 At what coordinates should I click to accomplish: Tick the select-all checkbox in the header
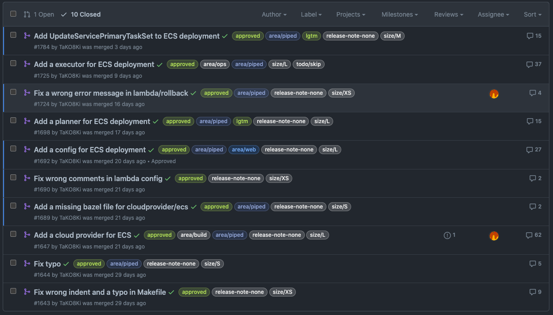(13, 14)
